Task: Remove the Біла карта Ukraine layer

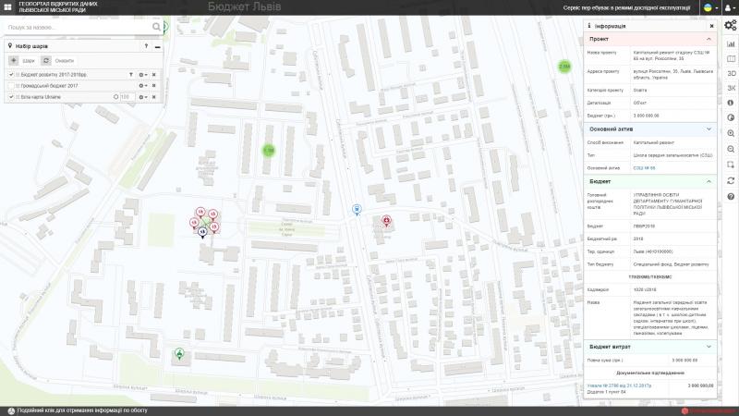Action: 153,97
